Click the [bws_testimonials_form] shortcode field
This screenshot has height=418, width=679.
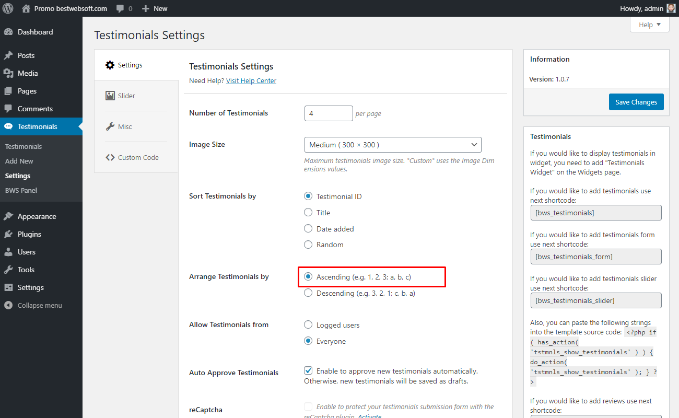(596, 257)
